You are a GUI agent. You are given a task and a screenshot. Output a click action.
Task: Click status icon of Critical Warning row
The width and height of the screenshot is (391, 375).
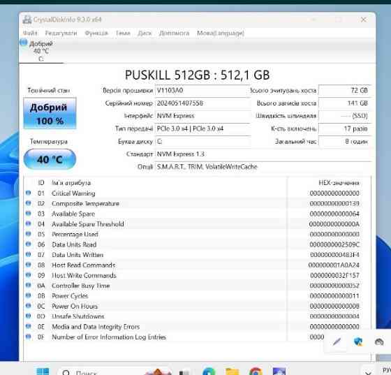coord(29,193)
